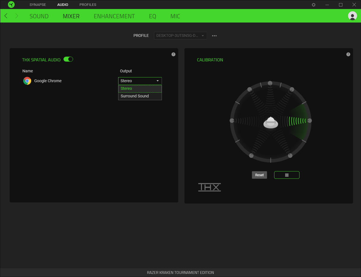Click the listener head icon in the calibration circle
The width and height of the screenshot is (361, 277).
click(x=271, y=122)
